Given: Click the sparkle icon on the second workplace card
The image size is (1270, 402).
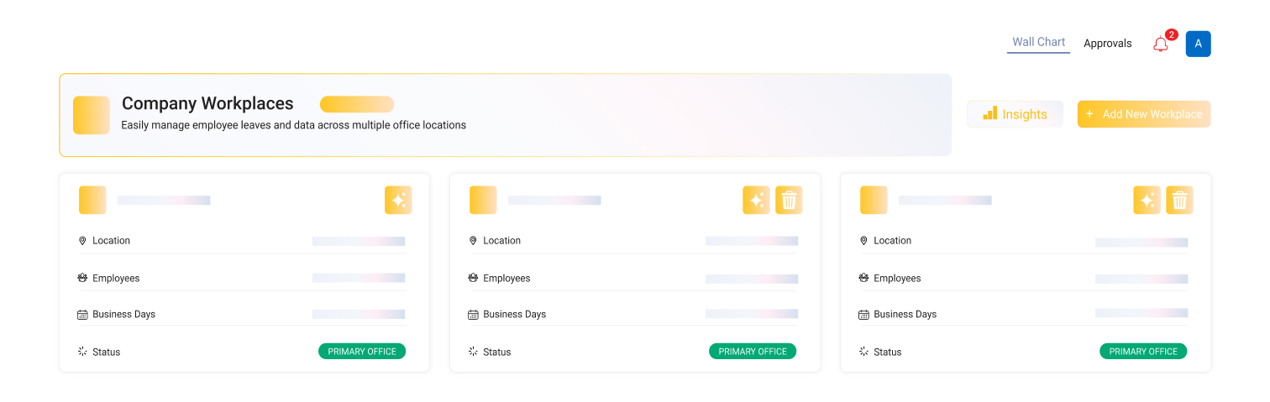Looking at the screenshot, I should [x=756, y=200].
